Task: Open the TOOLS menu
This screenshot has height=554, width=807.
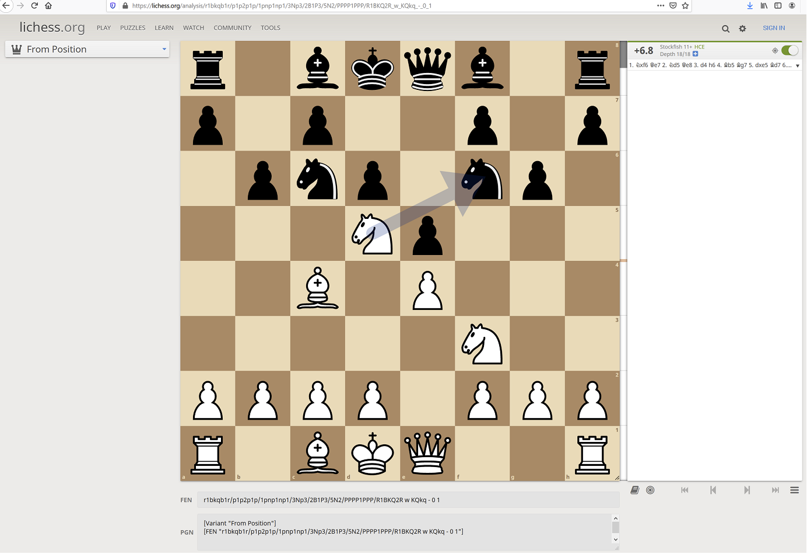Action: (271, 27)
